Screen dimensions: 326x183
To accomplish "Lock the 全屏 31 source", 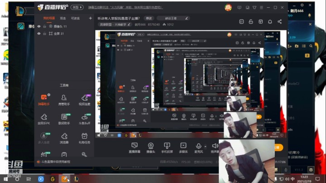I will (44, 34).
